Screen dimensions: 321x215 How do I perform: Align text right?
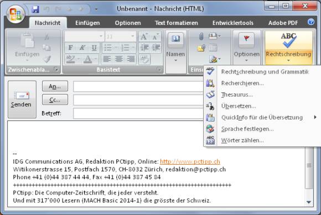pos(131,59)
